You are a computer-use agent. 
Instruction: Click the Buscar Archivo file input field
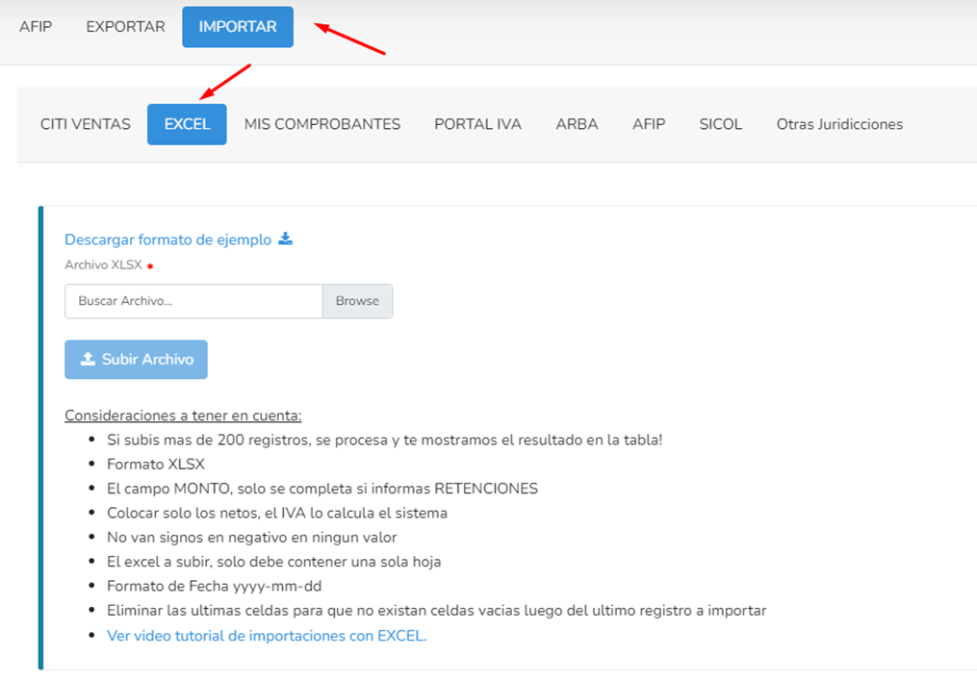coord(193,301)
